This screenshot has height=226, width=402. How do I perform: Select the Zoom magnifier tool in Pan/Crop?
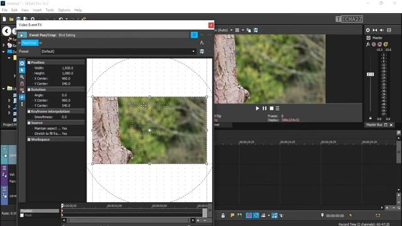(x=22, y=77)
